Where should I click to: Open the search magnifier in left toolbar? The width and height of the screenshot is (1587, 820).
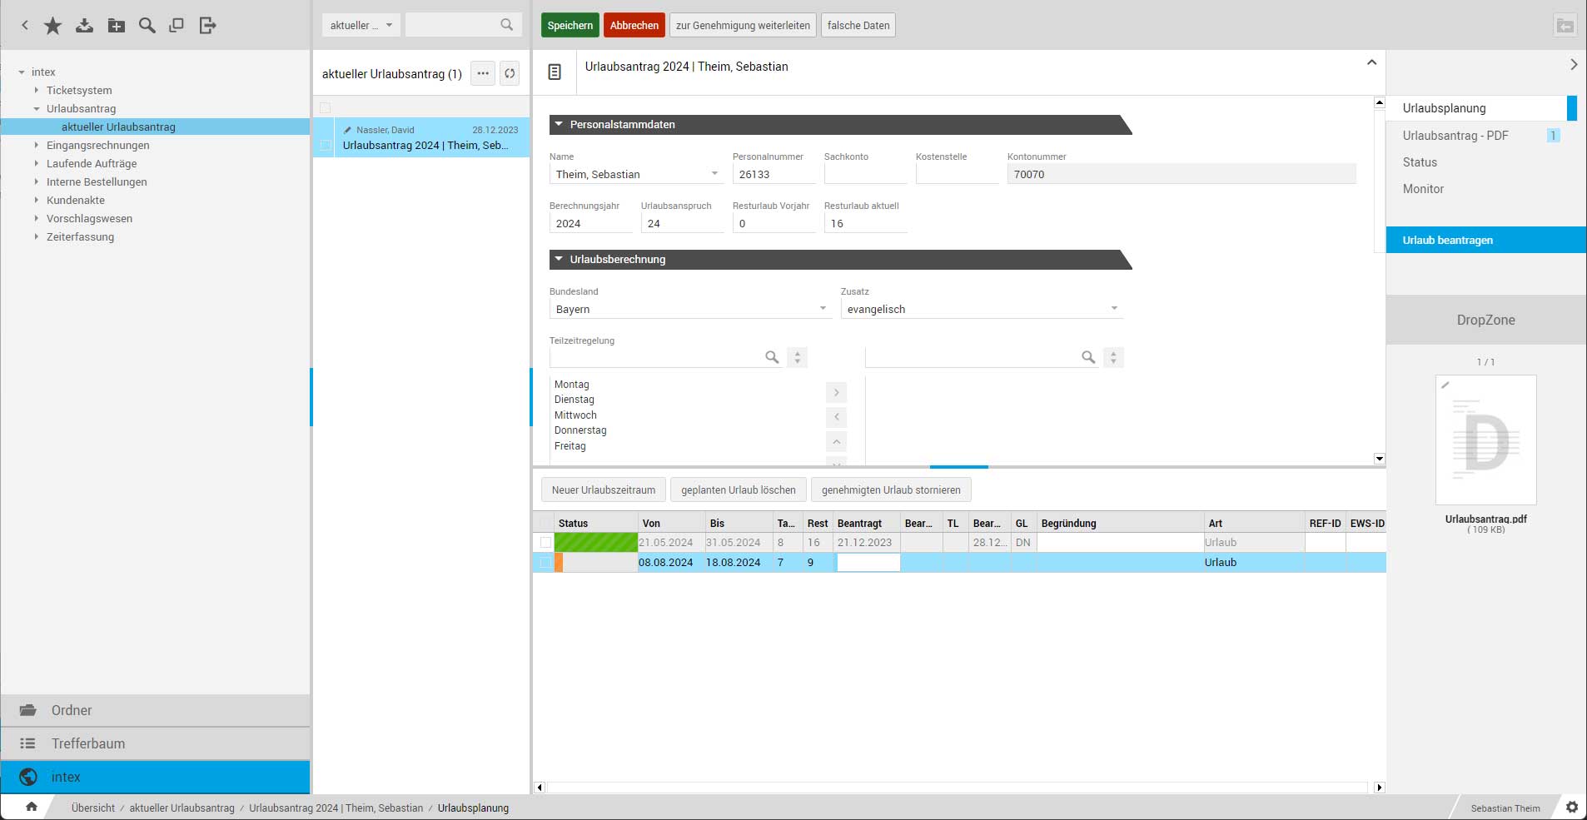pyautogui.click(x=147, y=26)
